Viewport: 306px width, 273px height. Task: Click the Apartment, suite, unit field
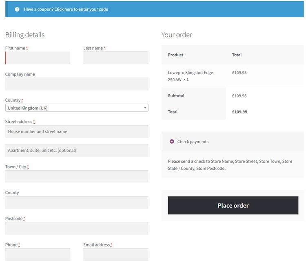[77, 150]
